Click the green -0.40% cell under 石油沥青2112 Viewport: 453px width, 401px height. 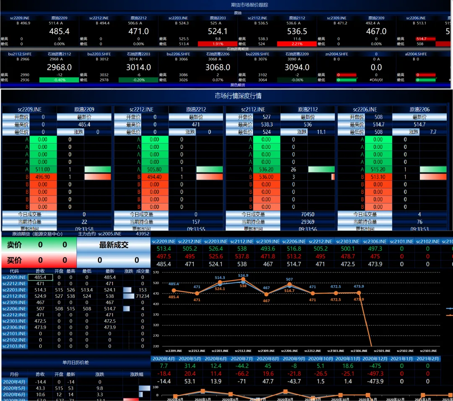coord(59,80)
